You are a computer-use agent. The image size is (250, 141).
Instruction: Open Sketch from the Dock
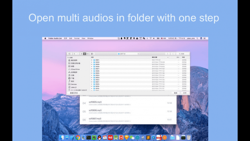tap(127, 138)
